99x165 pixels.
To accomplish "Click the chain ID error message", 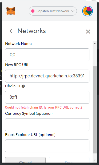I will (x=44, y=107).
